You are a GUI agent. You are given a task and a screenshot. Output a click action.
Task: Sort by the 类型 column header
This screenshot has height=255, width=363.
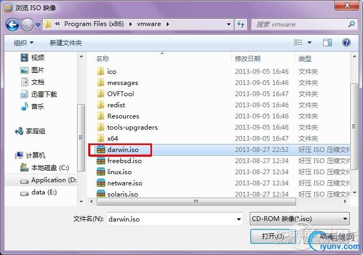[x=305, y=58]
